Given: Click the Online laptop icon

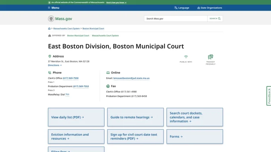Looking at the screenshot, I should pos(108,72).
